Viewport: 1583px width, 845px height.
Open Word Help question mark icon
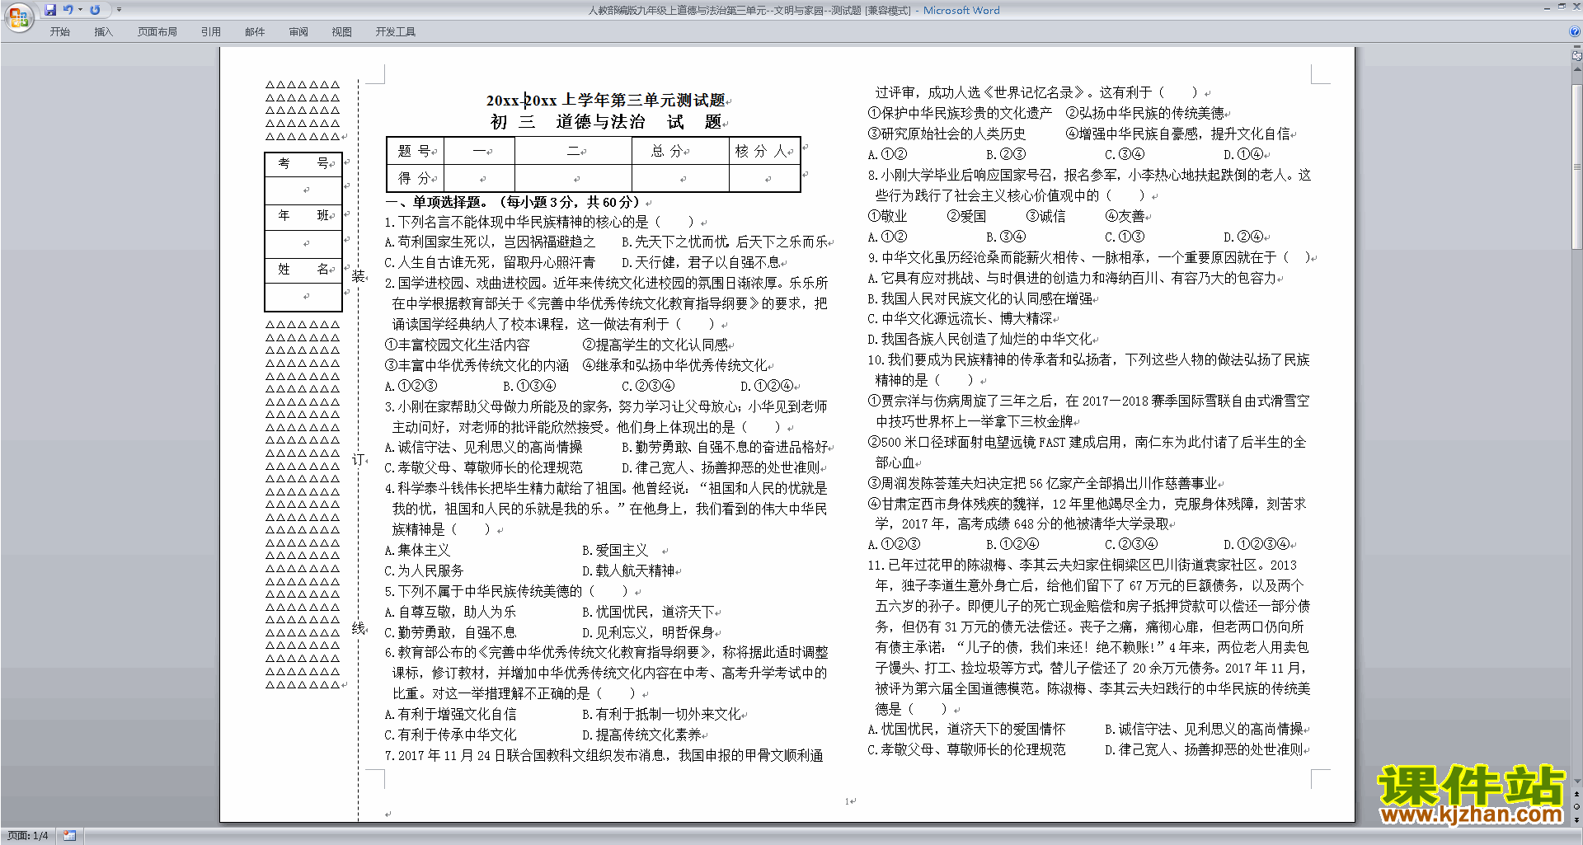[1575, 31]
